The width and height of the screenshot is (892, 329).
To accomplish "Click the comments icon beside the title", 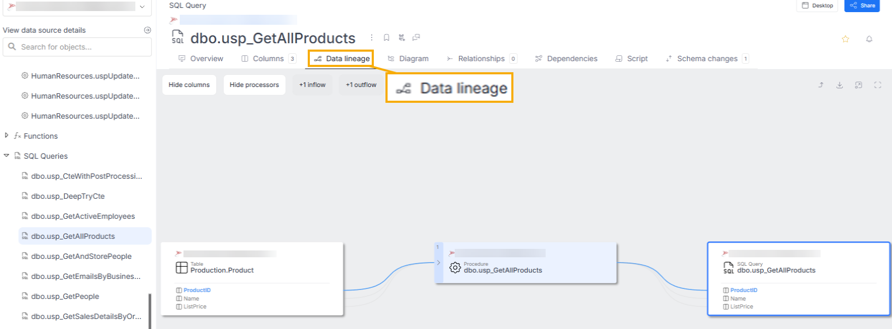I will [416, 37].
